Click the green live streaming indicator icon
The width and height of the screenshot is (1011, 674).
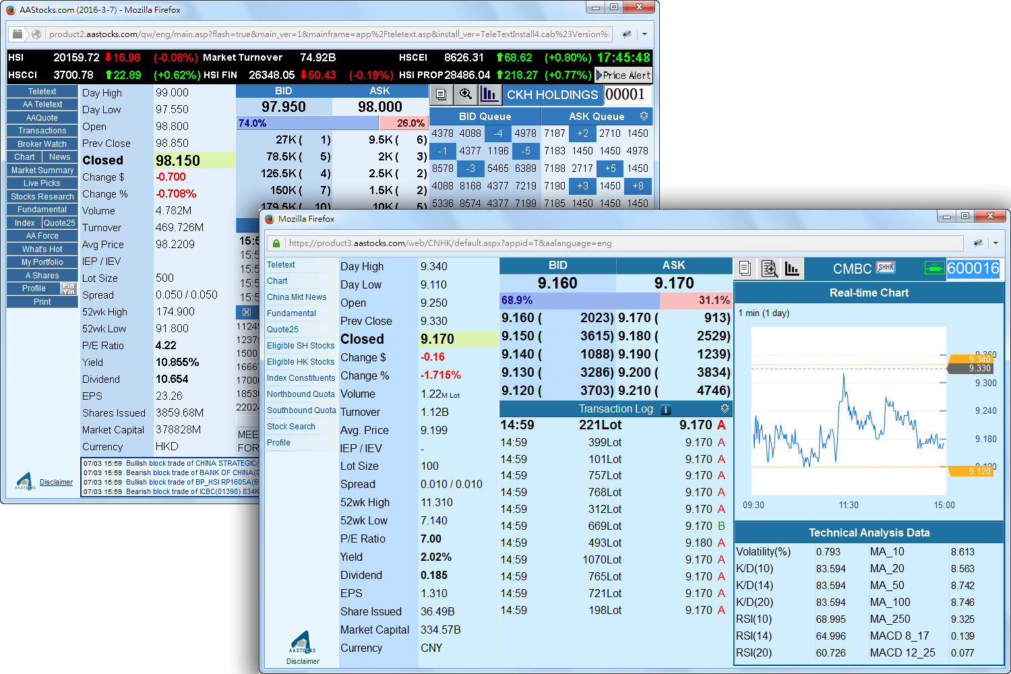934,268
